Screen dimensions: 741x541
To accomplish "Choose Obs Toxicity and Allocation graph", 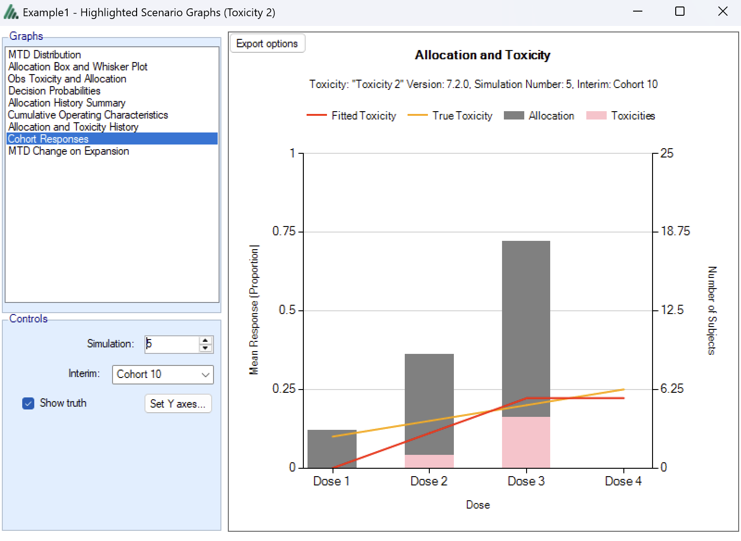I will tap(67, 79).
